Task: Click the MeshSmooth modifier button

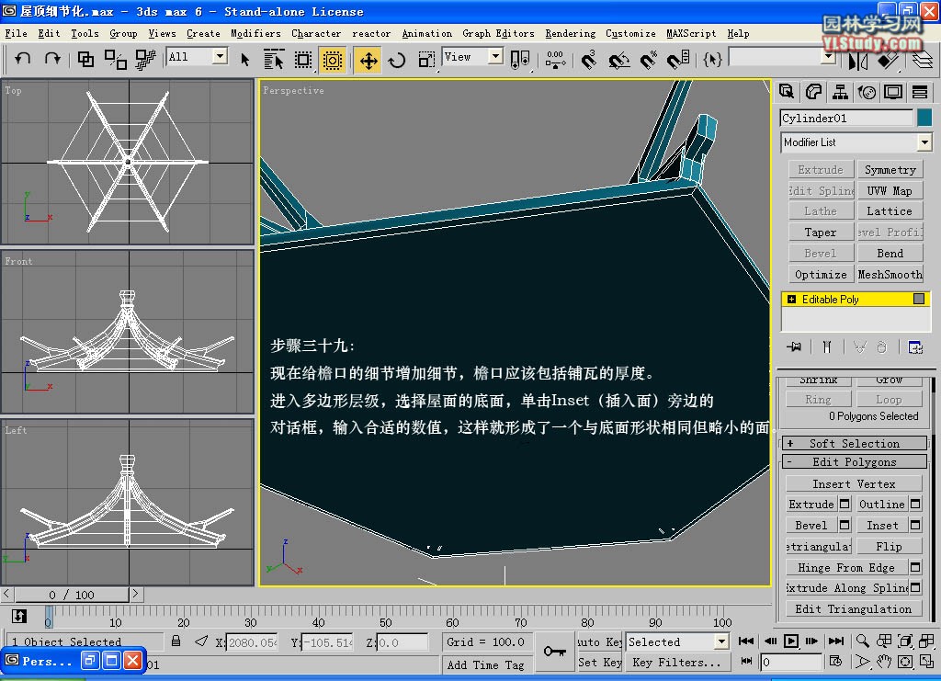Action: (x=890, y=274)
